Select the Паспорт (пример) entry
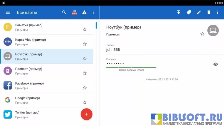224x126 pixels. tap(29, 71)
